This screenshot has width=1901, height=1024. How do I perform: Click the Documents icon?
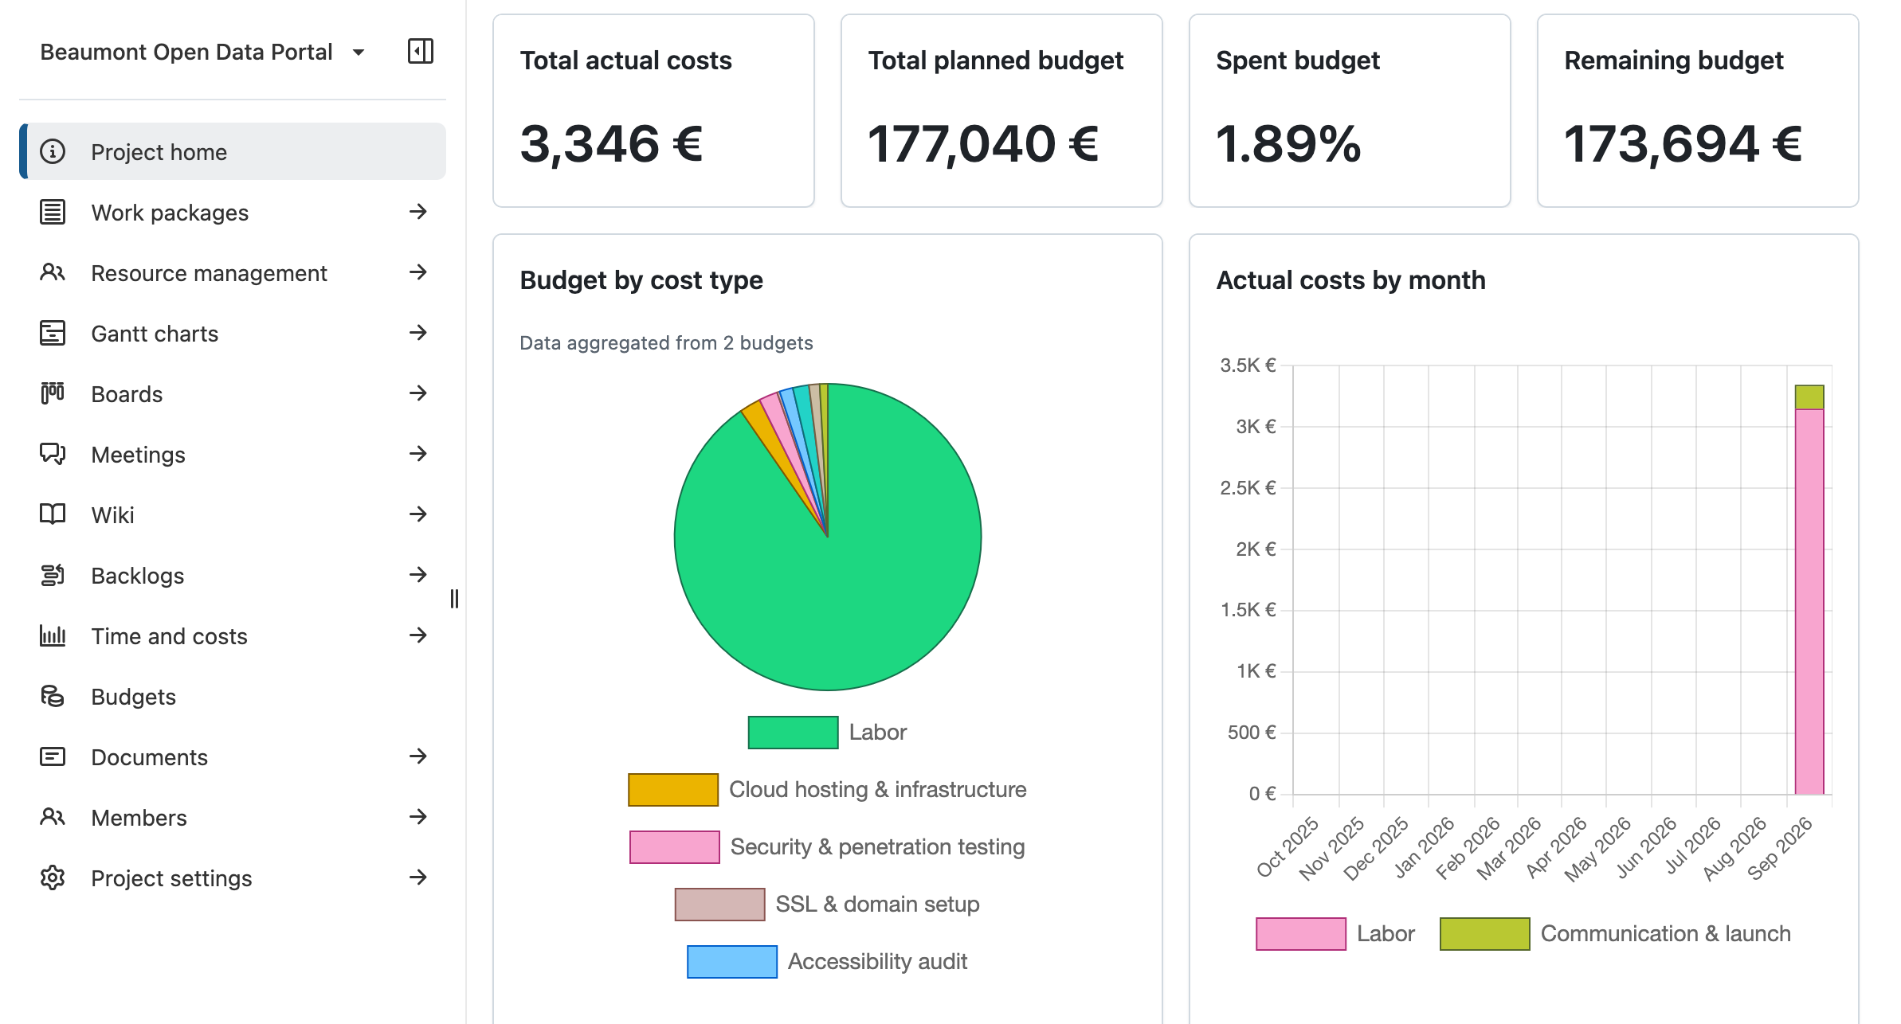(53, 756)
